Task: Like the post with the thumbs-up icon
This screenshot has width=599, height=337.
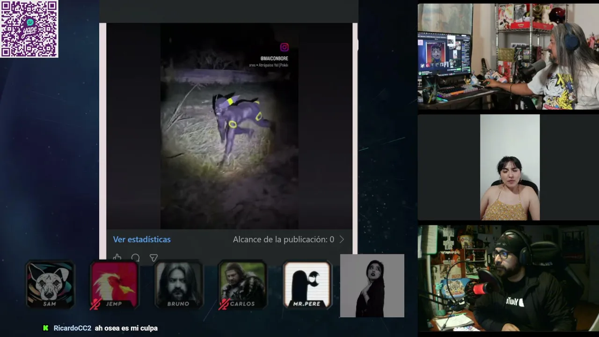Action: pos(117,257)
